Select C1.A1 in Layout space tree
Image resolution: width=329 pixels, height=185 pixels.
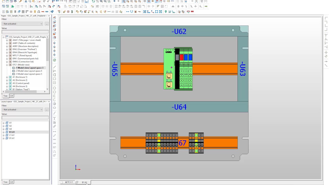point(12,135)
